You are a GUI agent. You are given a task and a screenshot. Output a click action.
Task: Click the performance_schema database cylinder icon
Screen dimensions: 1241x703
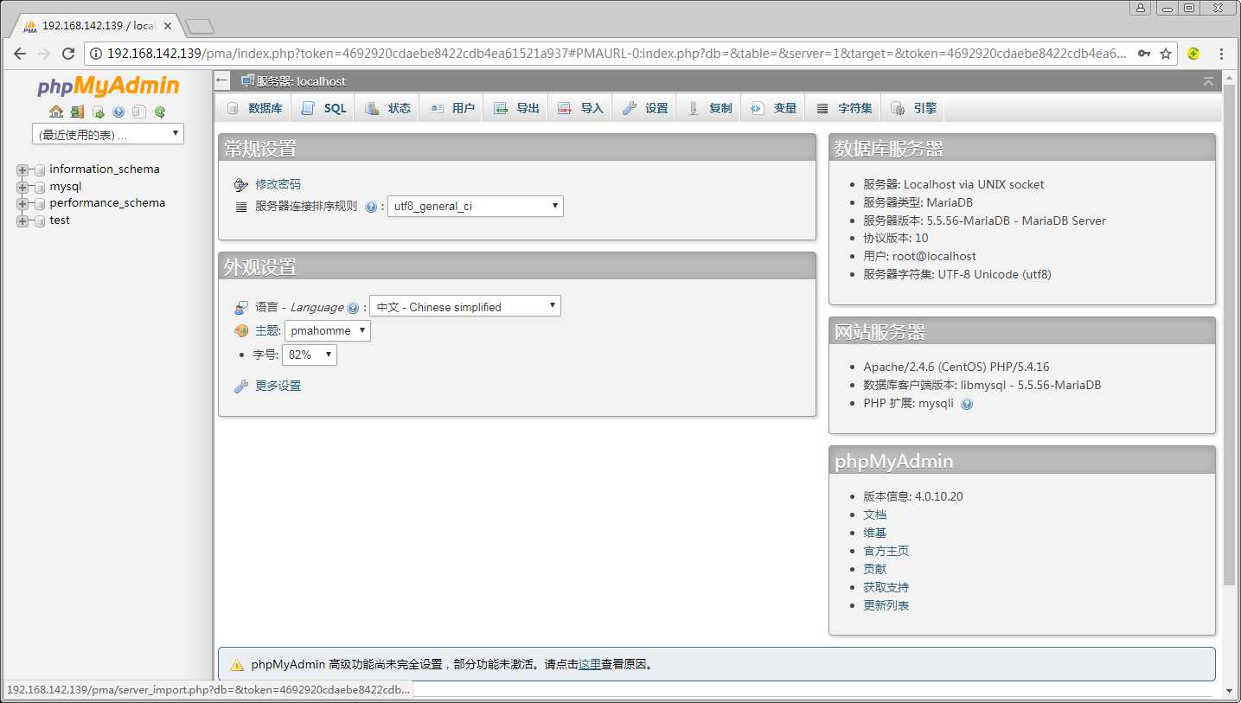click(x=39, y=204)
